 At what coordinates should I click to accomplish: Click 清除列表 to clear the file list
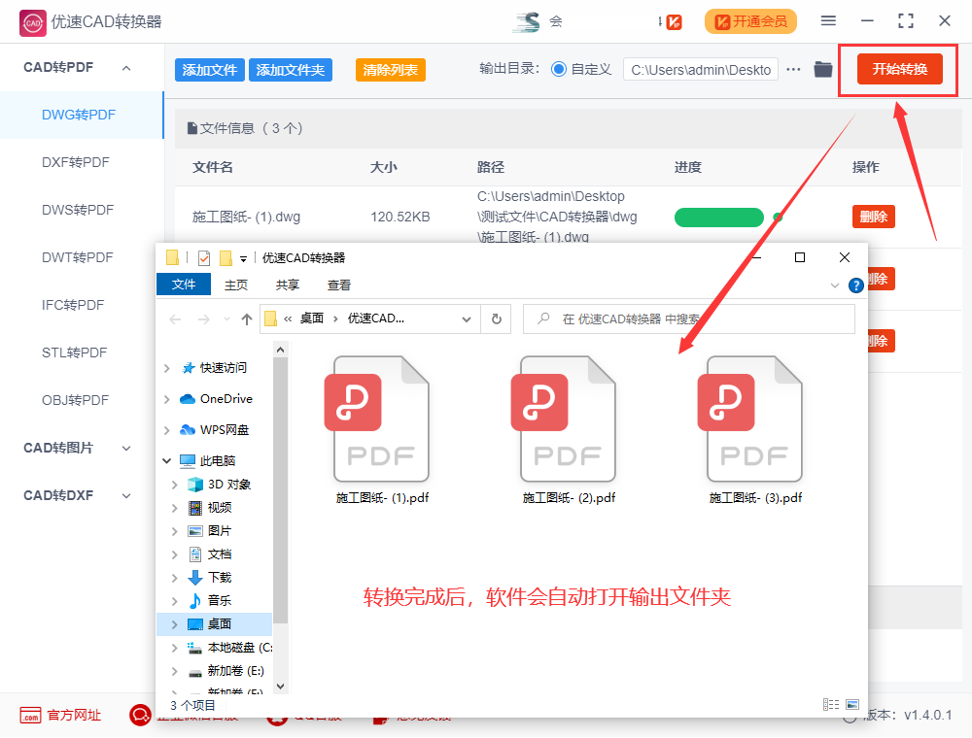click(390, 69)
